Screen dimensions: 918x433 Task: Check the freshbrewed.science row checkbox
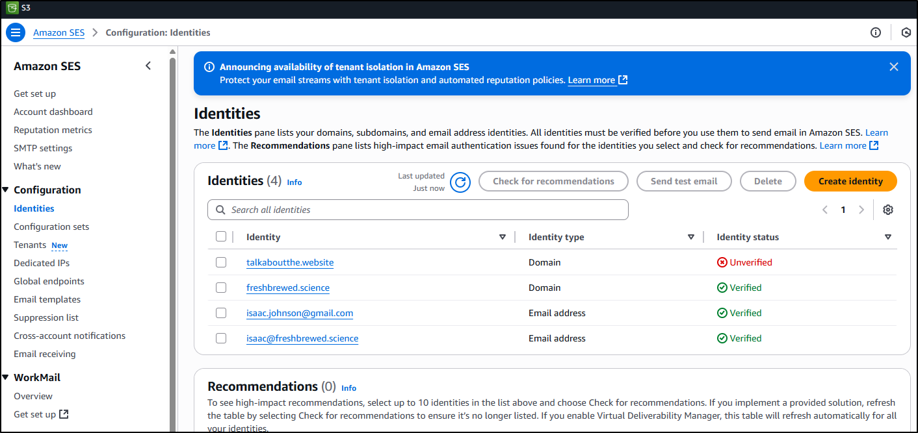[221, 288]
